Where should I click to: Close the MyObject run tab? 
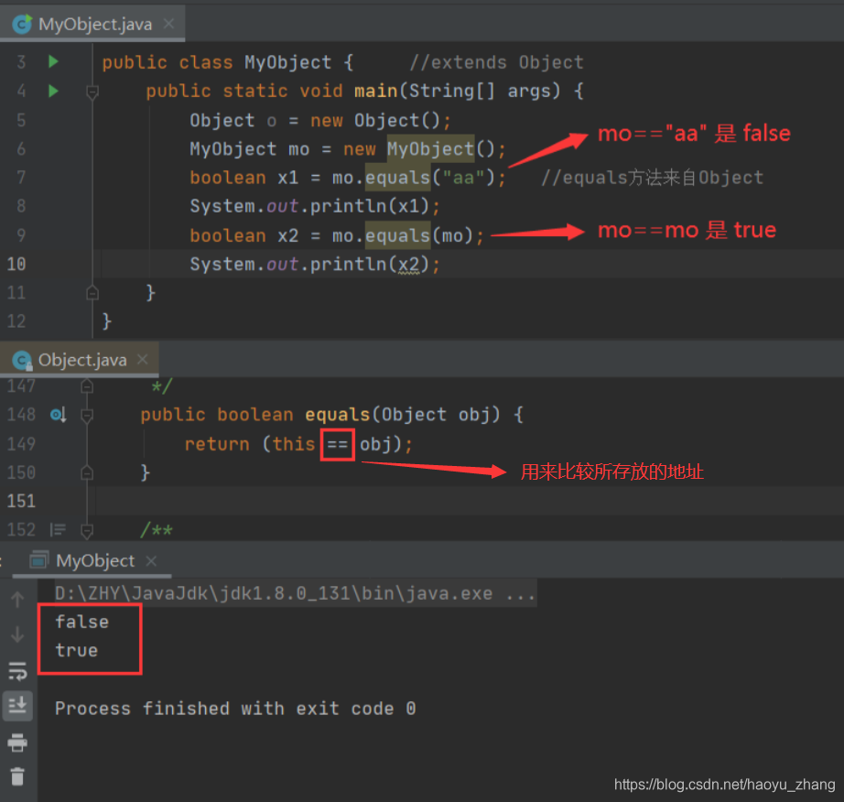[x=151, y=561]
